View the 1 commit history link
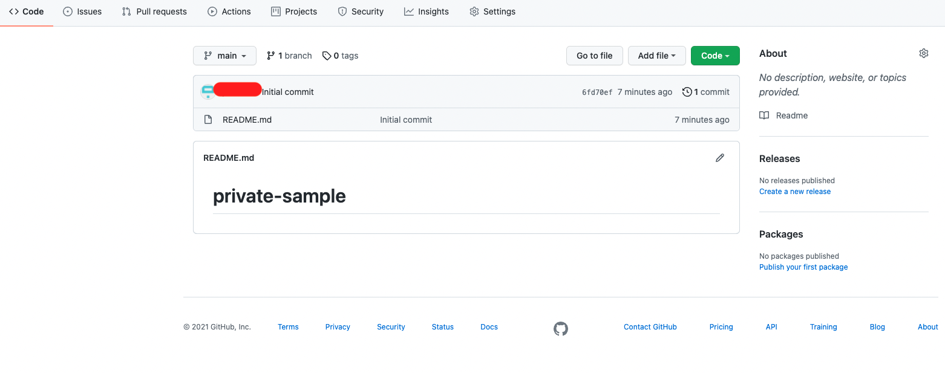The image size is (945, 373). coord(705,92)
